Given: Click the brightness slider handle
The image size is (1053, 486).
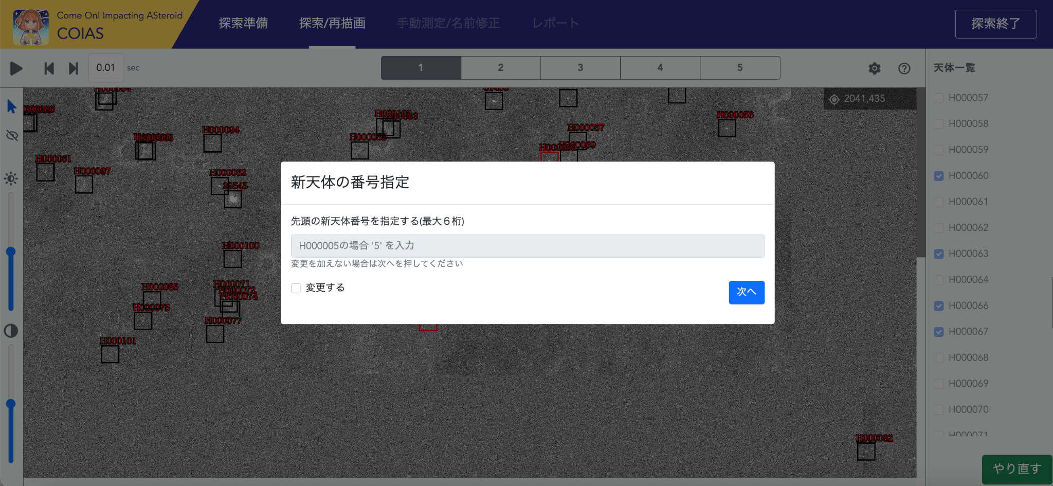Looking at the screenshot, I should [11, 252].
